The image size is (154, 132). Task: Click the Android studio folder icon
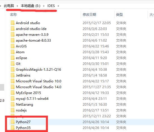point(13,23)
